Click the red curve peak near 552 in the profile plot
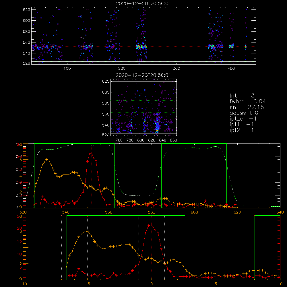This screenshot has height=287, width=287. tap(92, 153)
